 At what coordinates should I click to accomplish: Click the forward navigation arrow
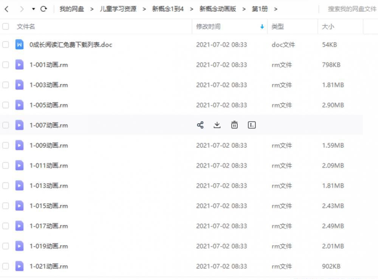22,9
